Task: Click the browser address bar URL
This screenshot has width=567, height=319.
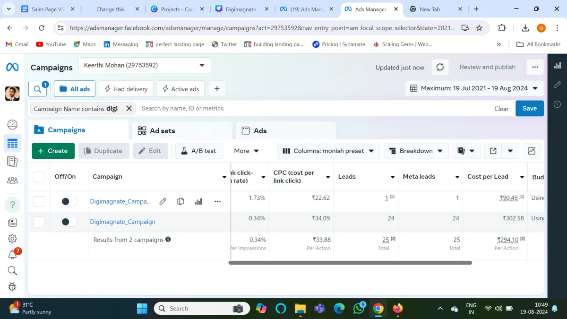Action: coord(262,28)
